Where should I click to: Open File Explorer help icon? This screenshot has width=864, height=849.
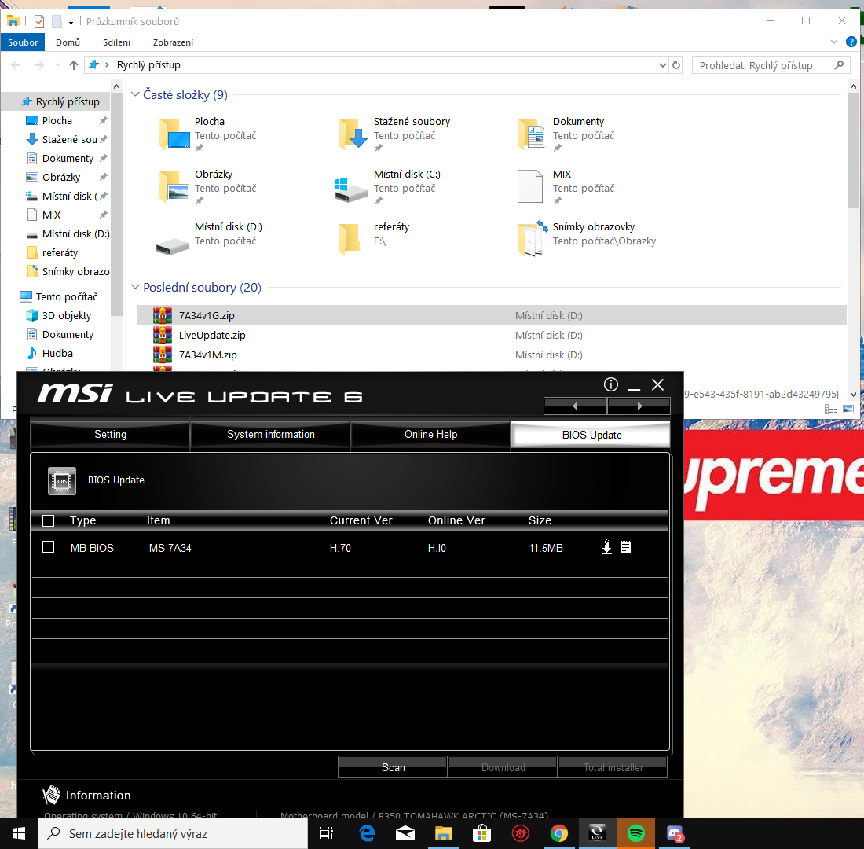(851, 42)
